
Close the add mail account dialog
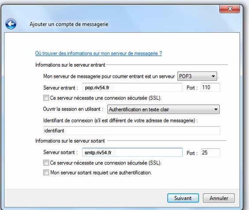pyautogui.click(x=230, y=9)
